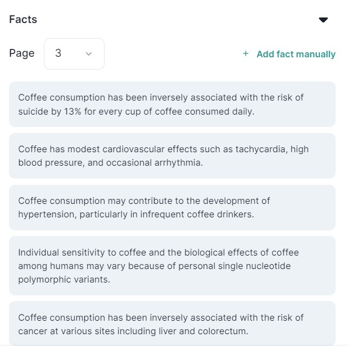Open the Page dropdown showing 3
The width and height of the screenshot is (348, 346).
click(74, 54)
